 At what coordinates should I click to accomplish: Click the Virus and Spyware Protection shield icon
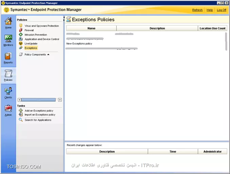[21, 26]
